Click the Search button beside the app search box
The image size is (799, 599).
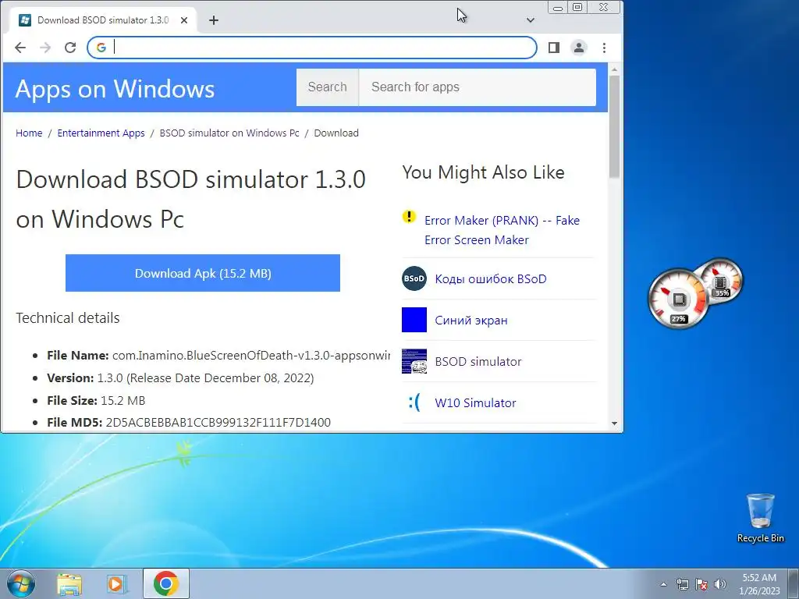(x=328, y=87)
